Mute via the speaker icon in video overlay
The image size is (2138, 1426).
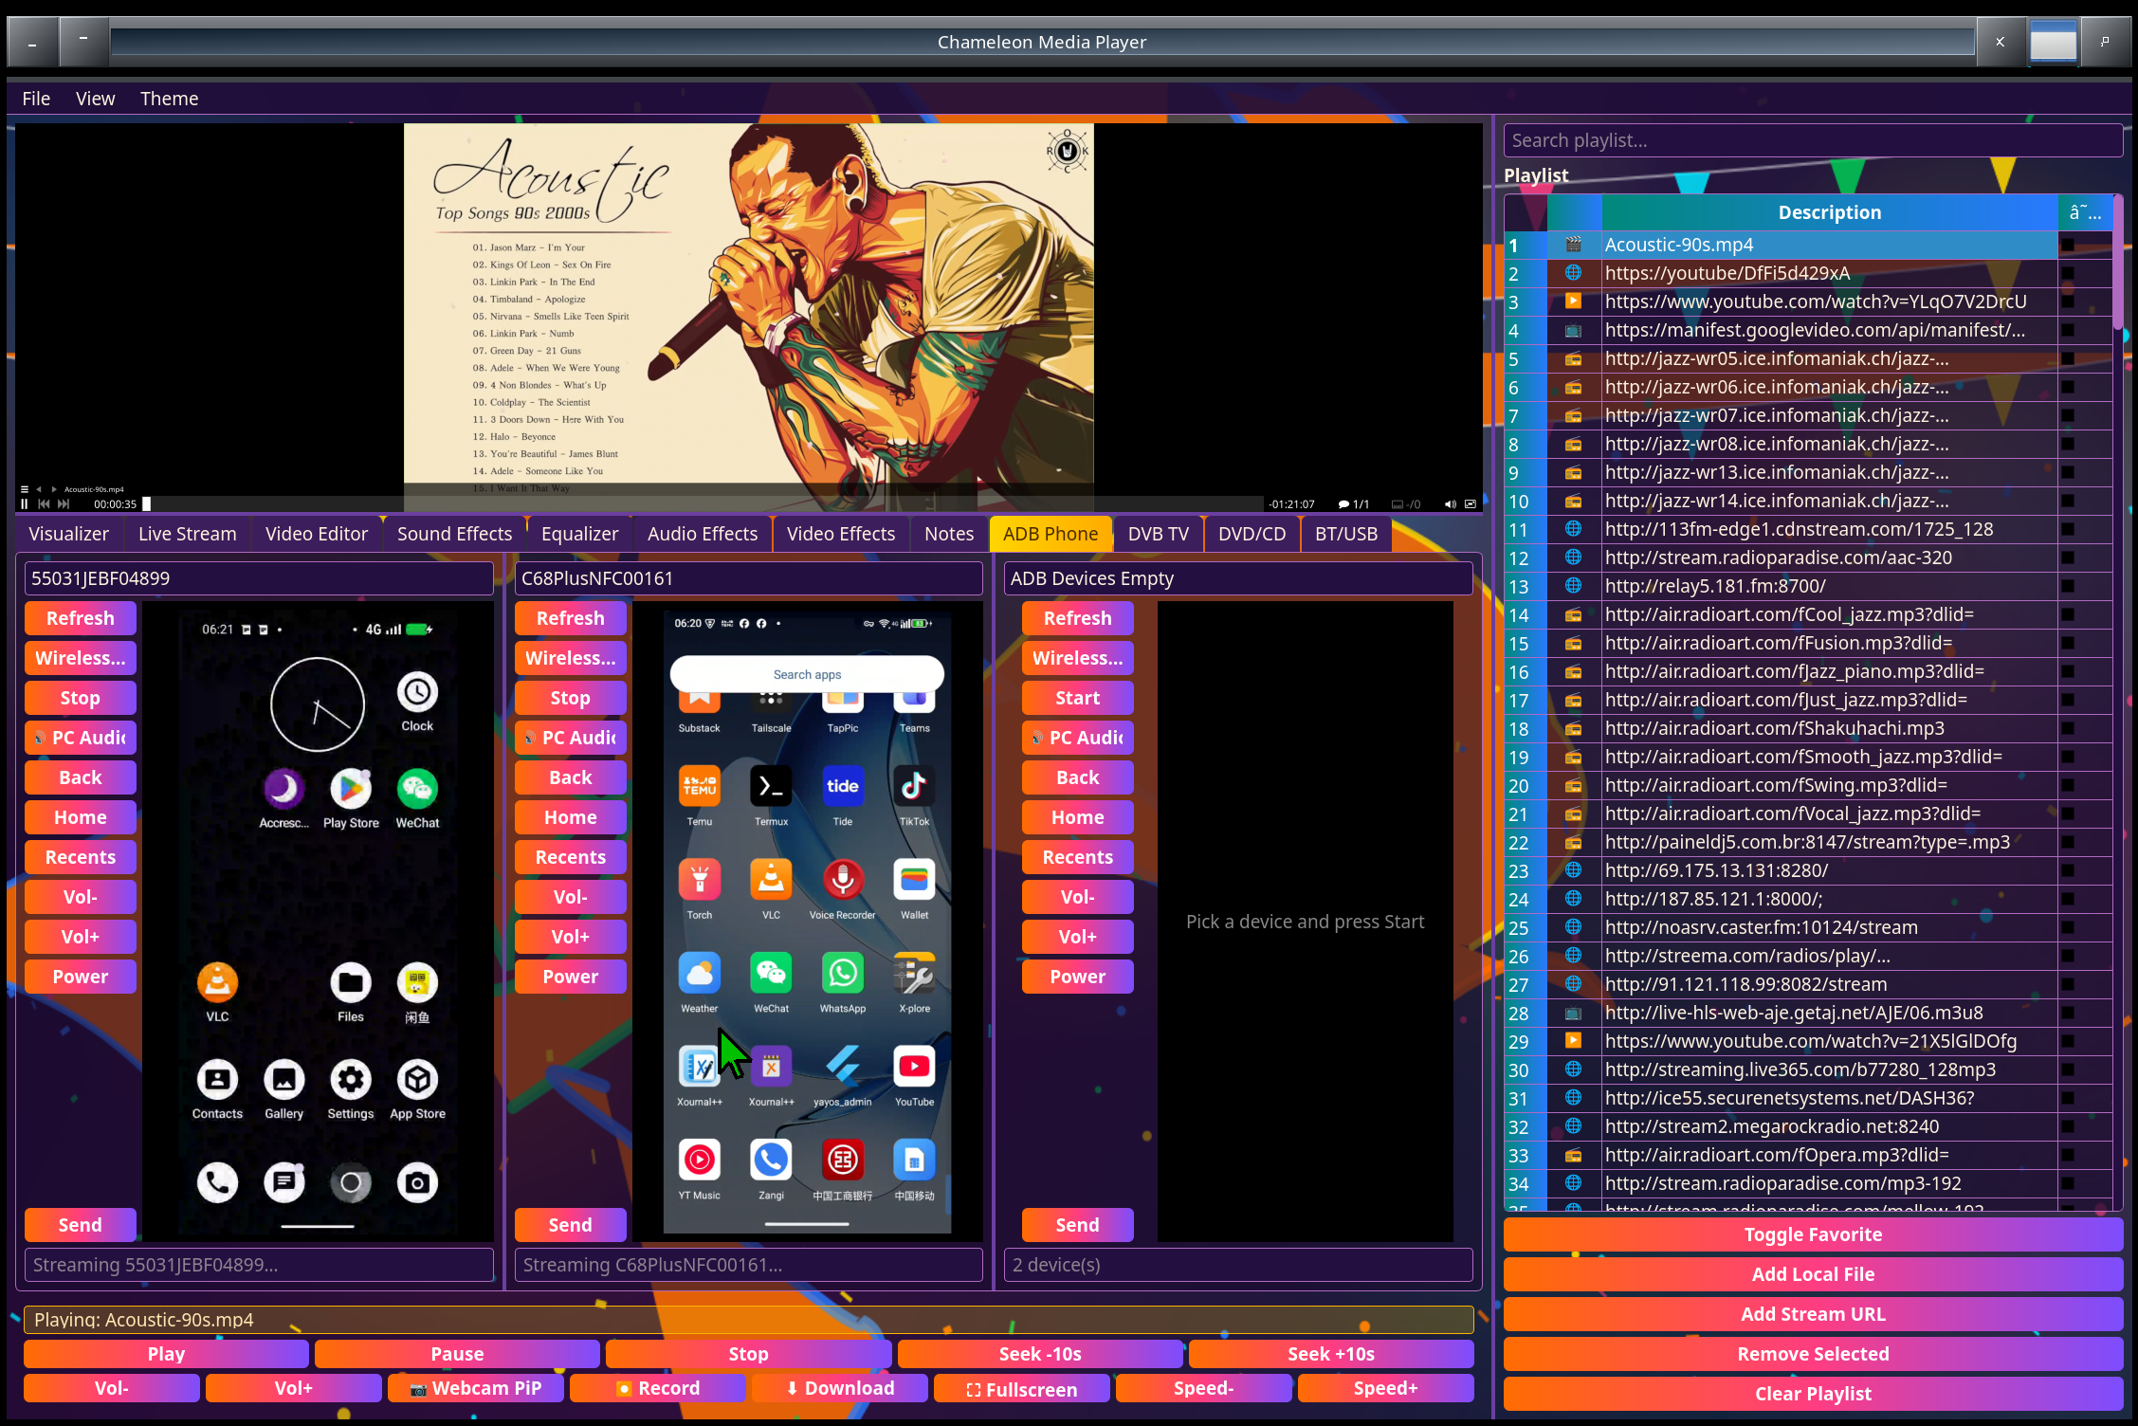click(1450, 504)
